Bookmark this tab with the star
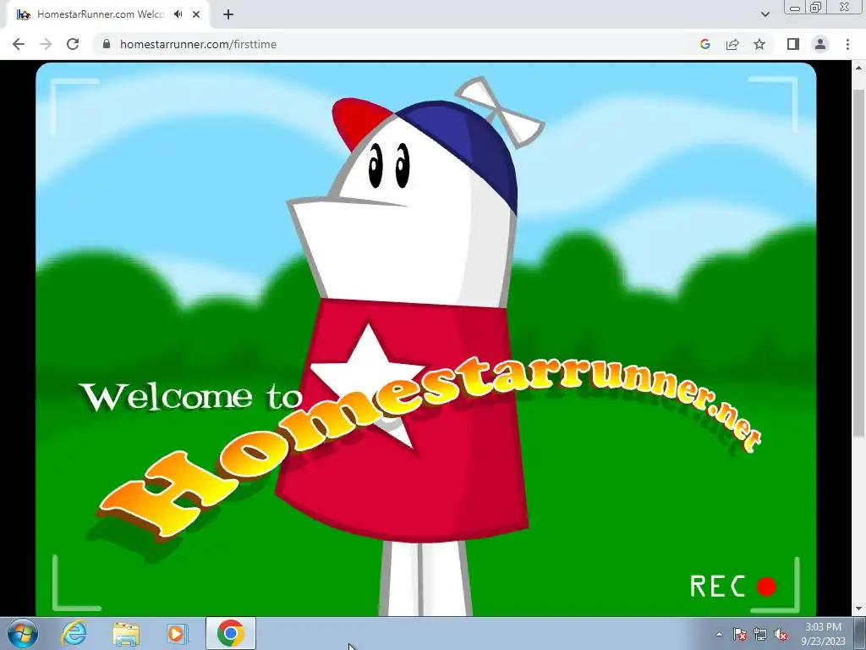The height and width of the screenshot is (650, 866). (x=759, y=44)
